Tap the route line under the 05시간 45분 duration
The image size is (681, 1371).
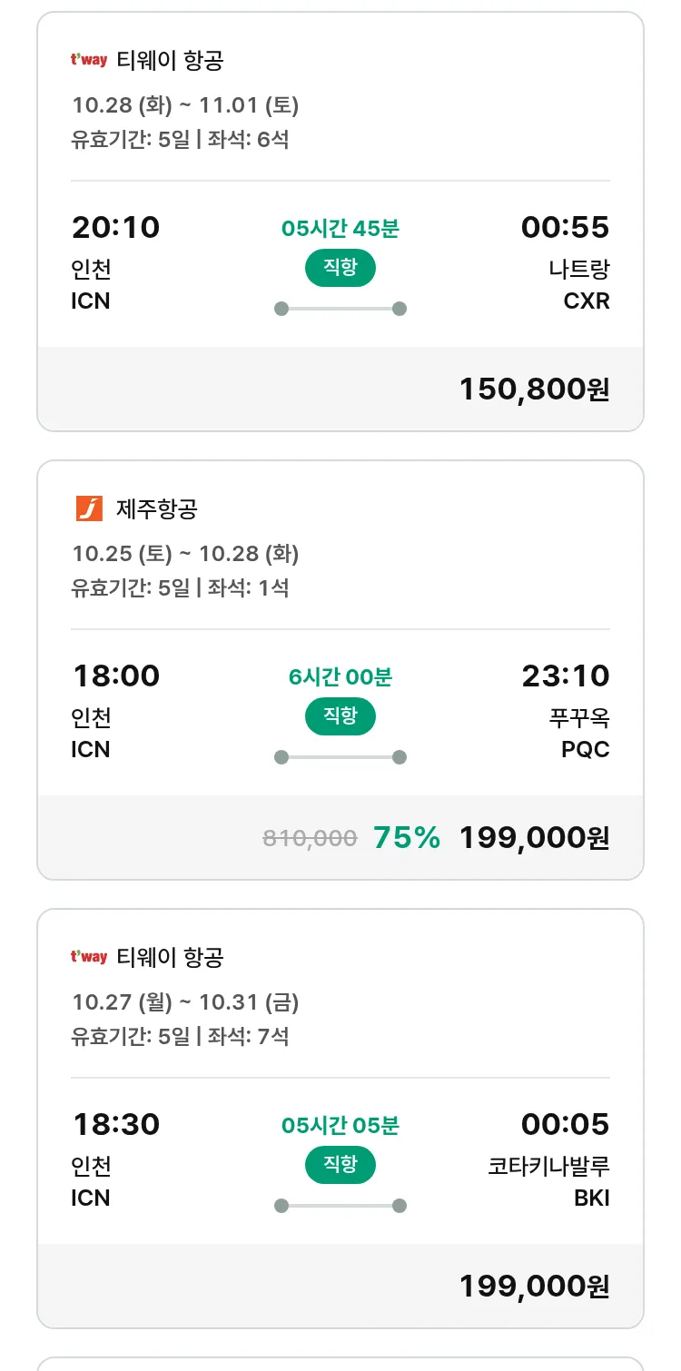(340, 309)
